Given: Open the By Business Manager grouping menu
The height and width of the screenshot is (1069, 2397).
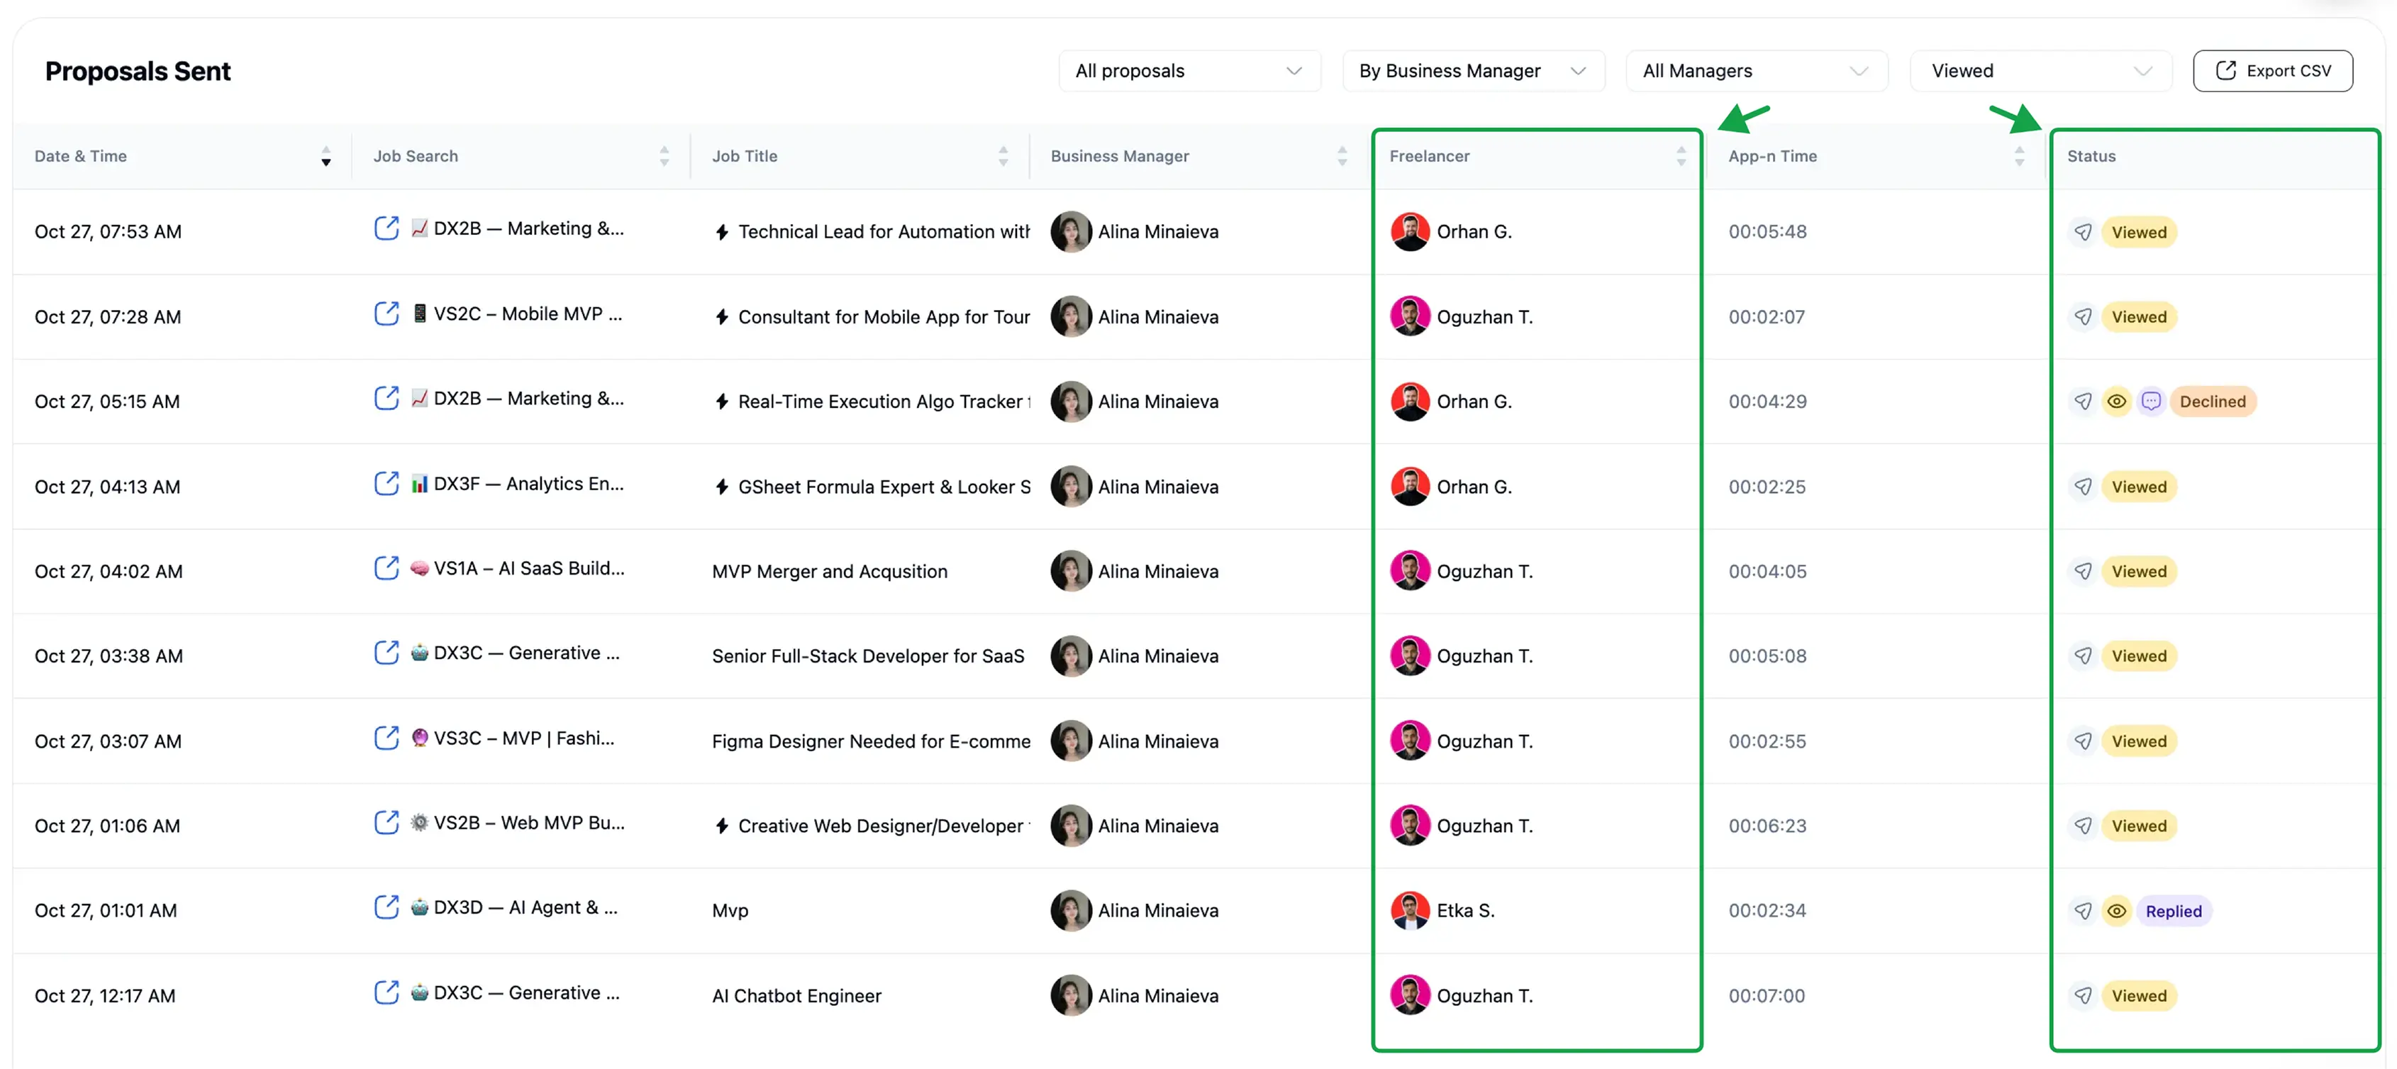Looking at the screenshot, I should (x=1473, y=70).
